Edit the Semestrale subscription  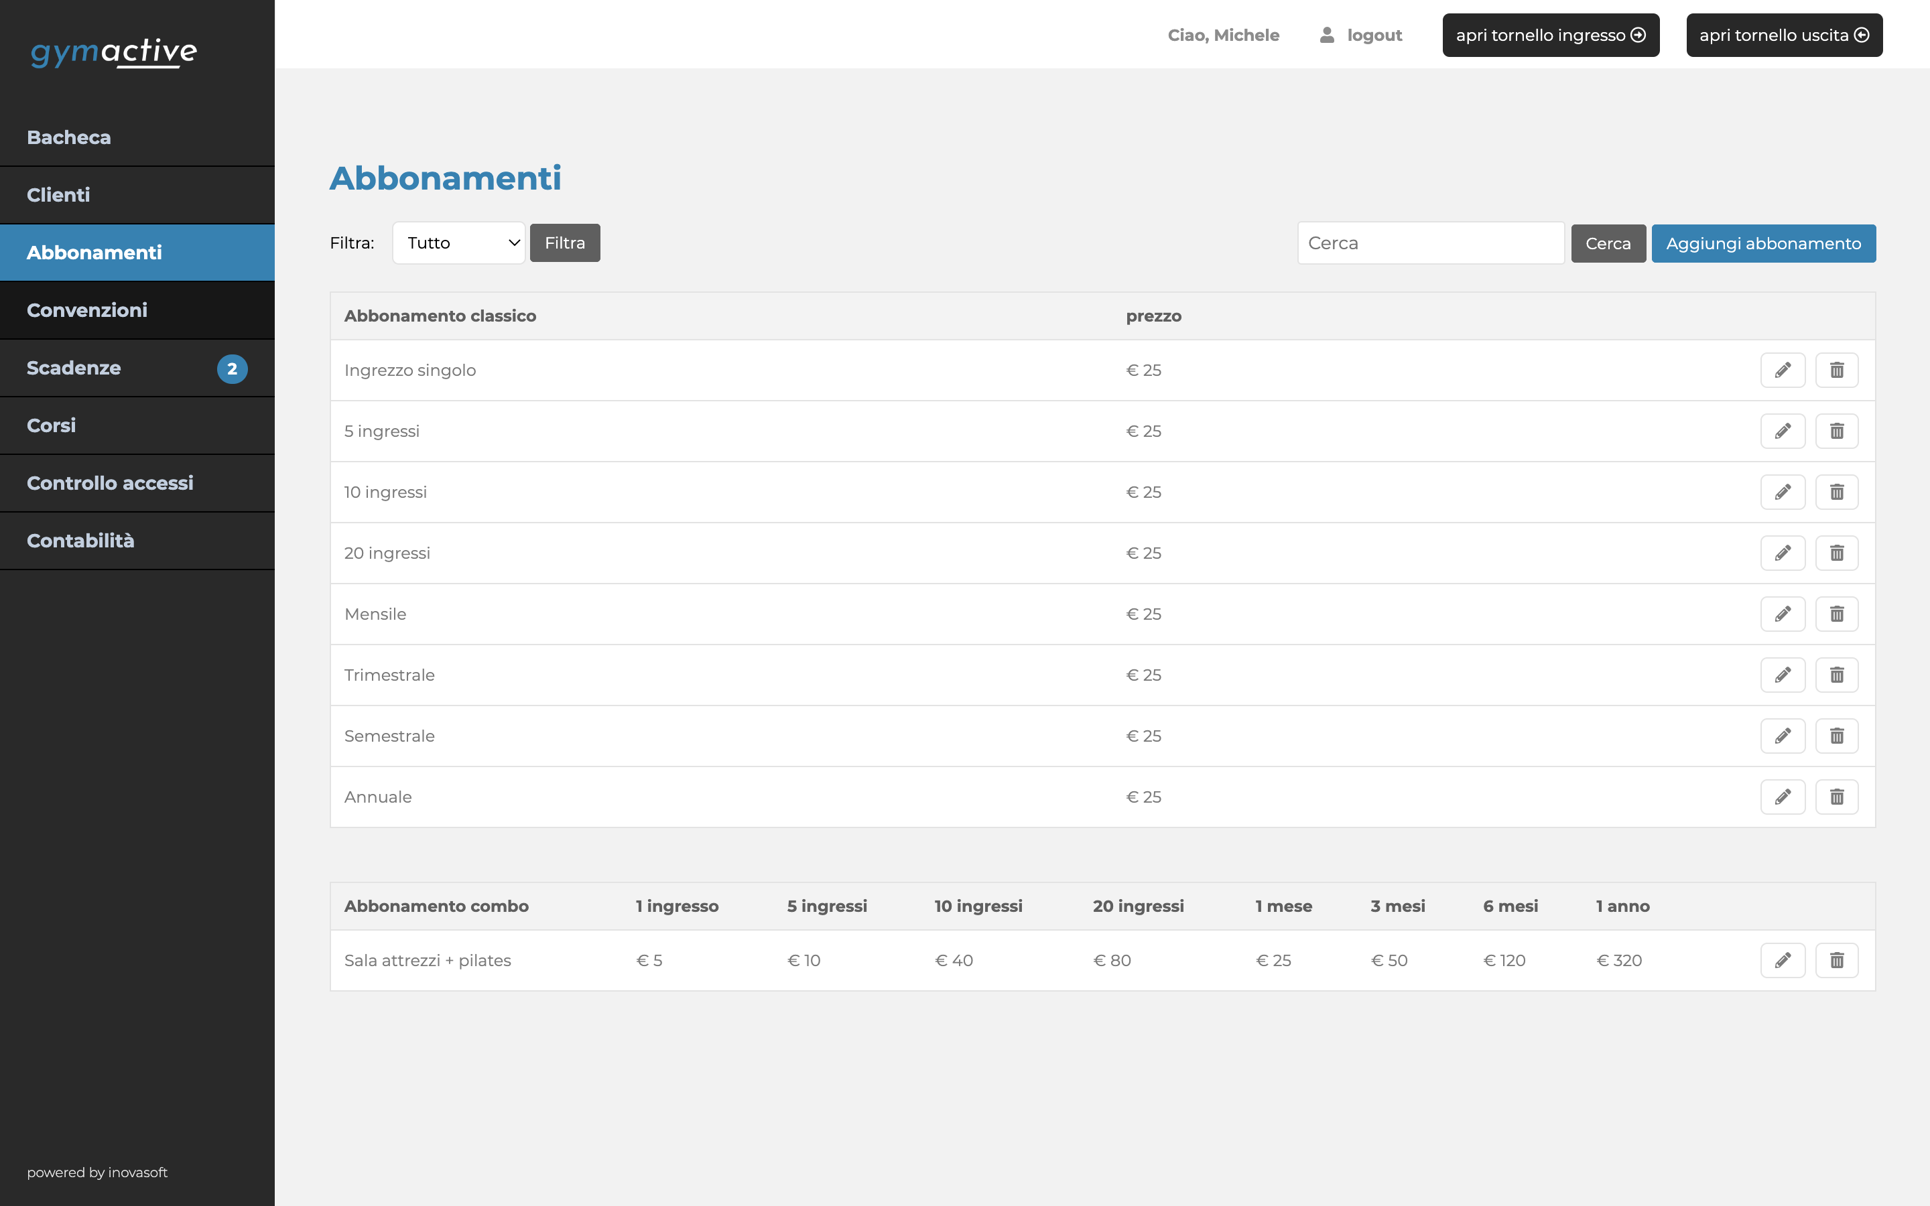click(x=1783, y=736)
